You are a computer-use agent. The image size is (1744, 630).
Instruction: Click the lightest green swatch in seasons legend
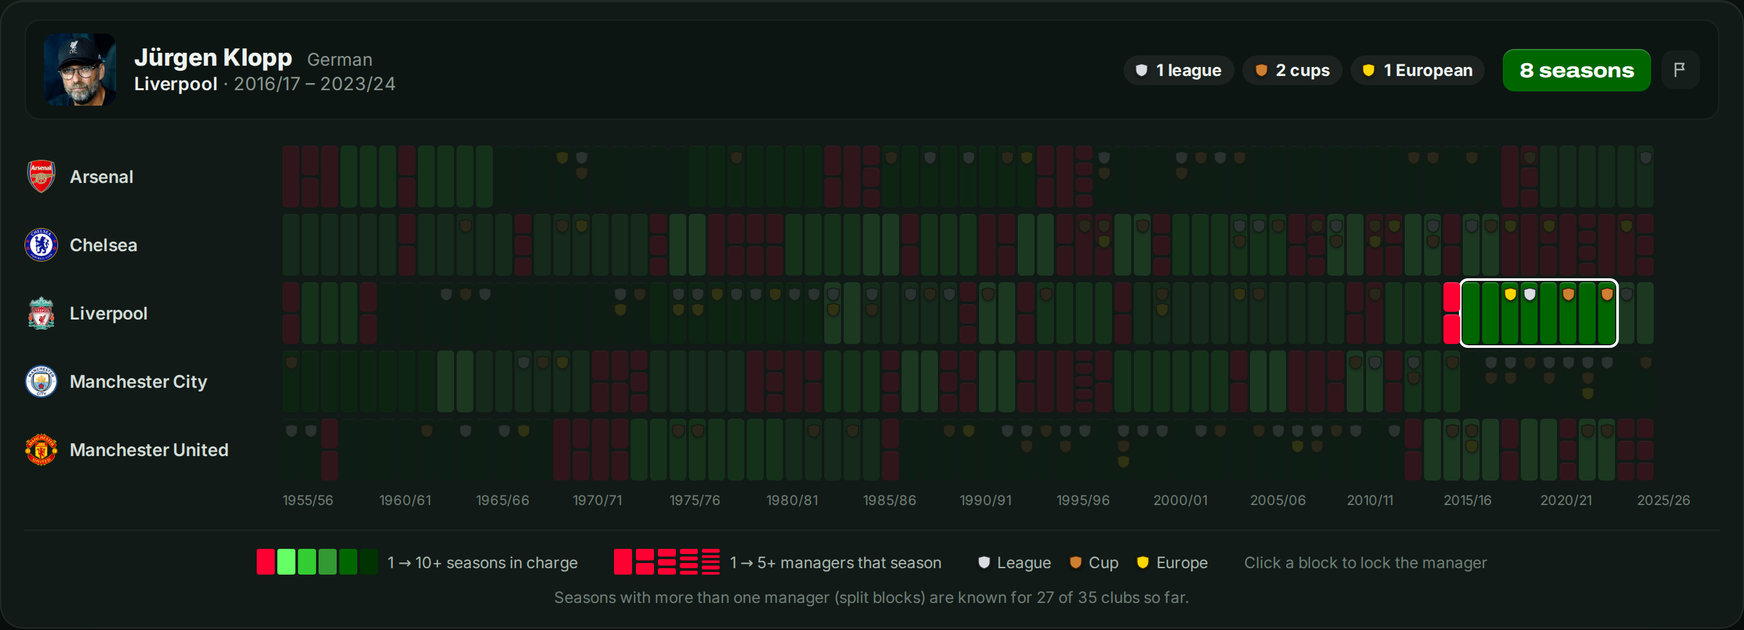pos(286,562)
